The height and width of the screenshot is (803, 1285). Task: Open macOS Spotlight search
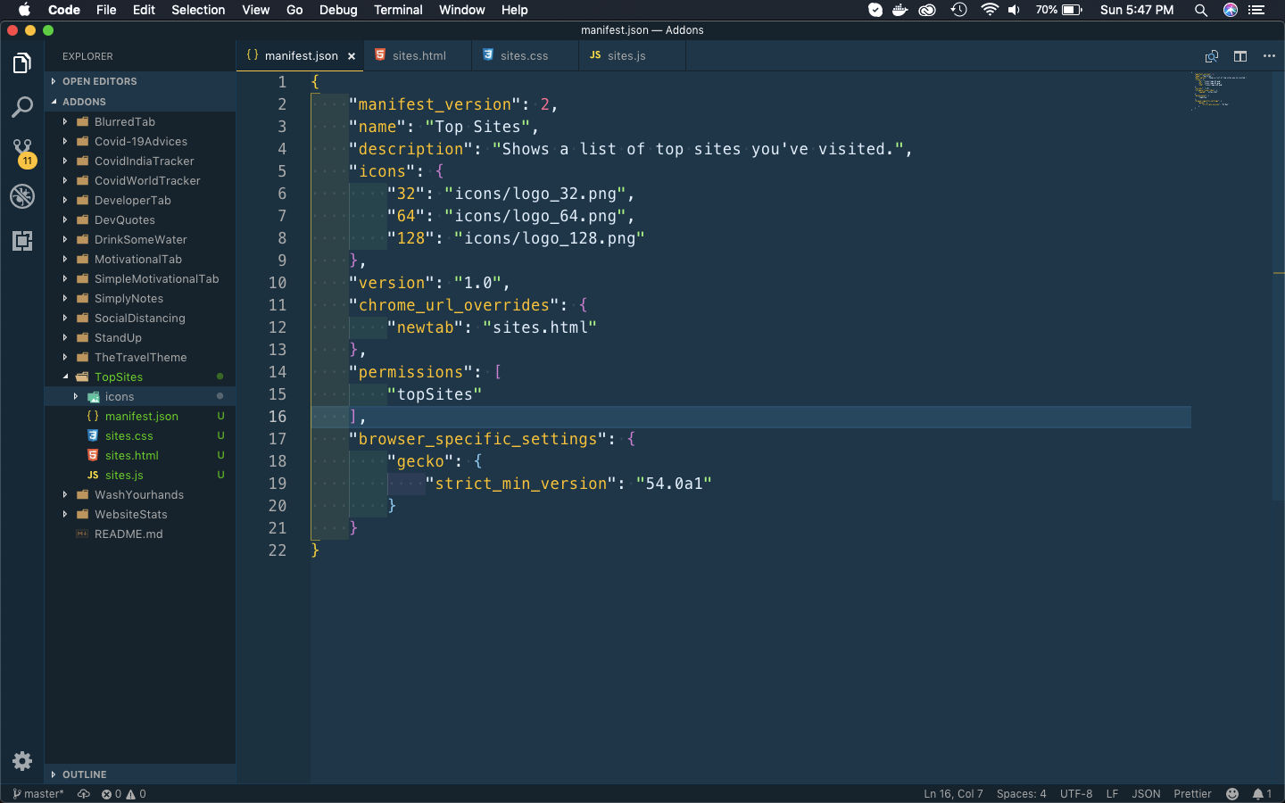pos(1201,10)
